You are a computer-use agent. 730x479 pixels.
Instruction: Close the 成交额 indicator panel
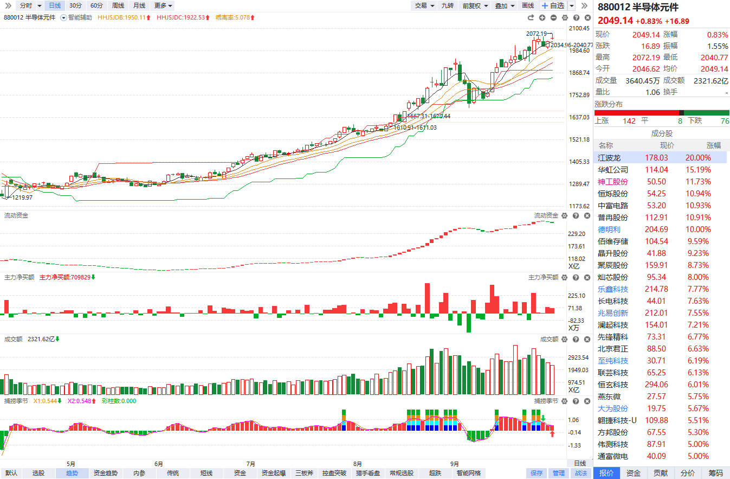point(586,339)
